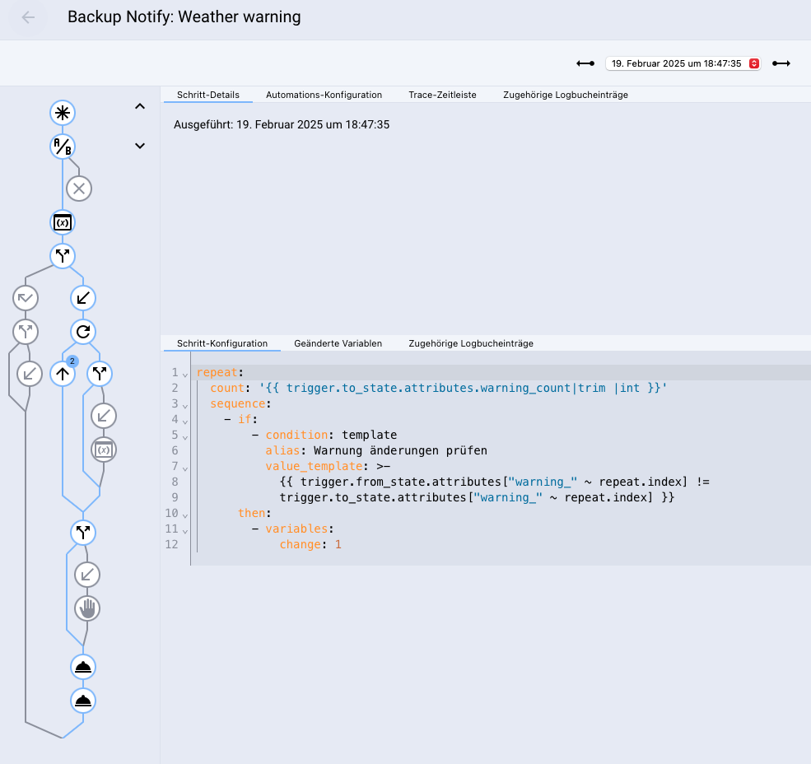811x764 pixels.
Task: Click the Ausgeführt timestamp text
Action: click(282, 124)
